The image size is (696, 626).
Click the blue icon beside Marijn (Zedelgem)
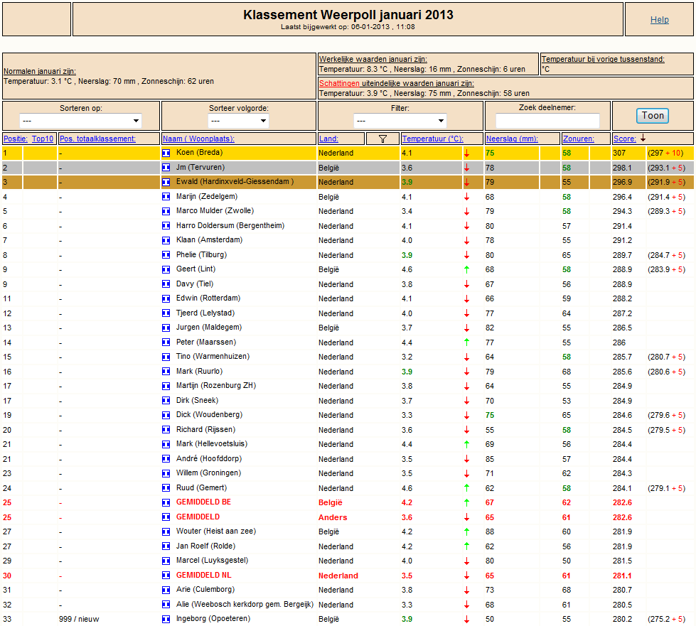[166, 197]
